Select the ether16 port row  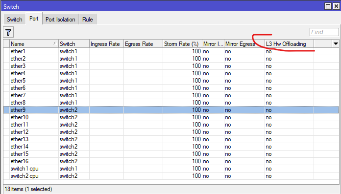tap(171, 161)
